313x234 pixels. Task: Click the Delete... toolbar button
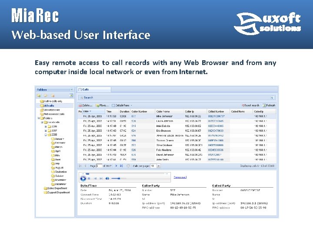click(86, 105)
